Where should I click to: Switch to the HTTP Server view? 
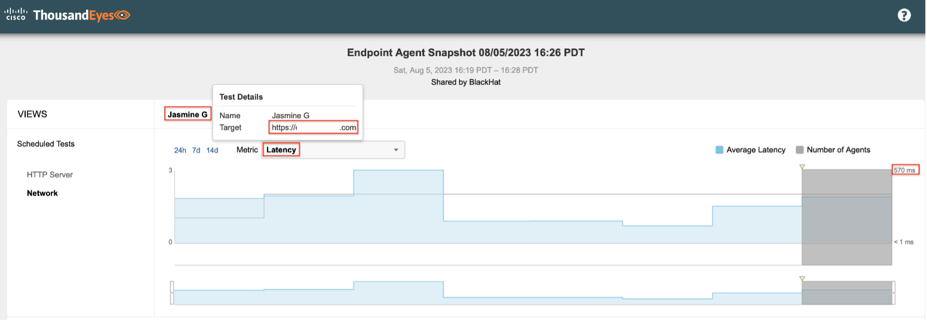(50, 175)
